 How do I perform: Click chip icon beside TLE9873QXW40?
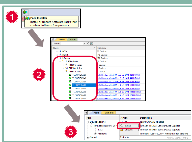coord(70,78)
